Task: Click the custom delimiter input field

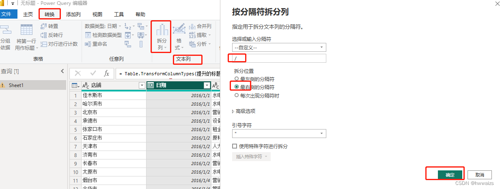Action: (279, 58)
